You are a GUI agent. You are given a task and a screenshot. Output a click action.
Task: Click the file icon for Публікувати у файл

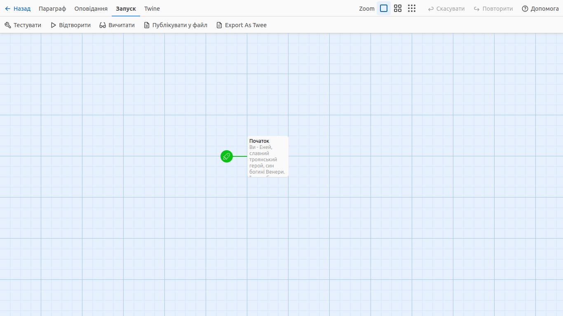click(x=147, y=25)
